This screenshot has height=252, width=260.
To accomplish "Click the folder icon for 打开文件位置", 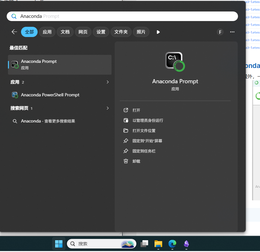I will click(126, 130).
